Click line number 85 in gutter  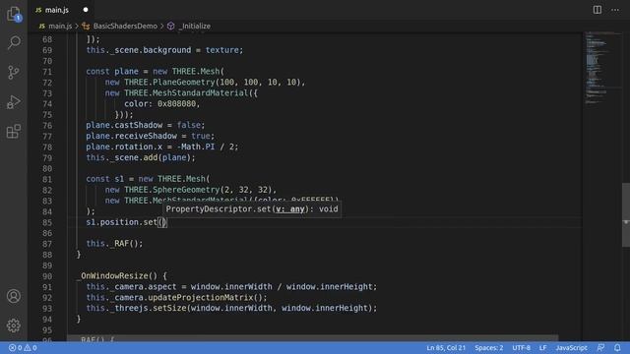coord(47,222)
